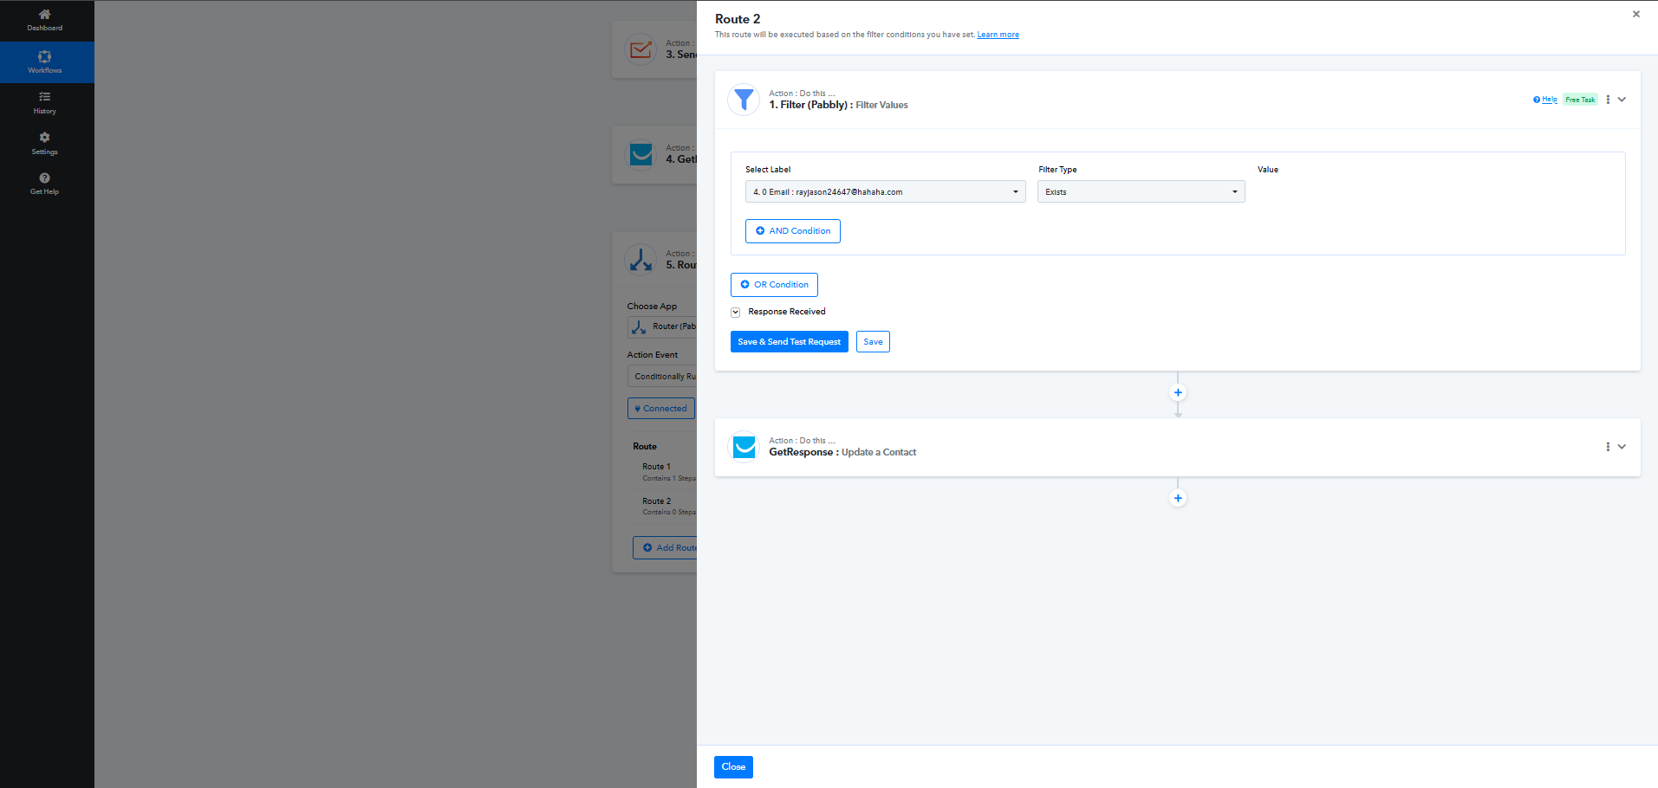This screenshot has height=788, width=1658.
Task: Open three-dot menu for Filter action
Action: 1608,100
